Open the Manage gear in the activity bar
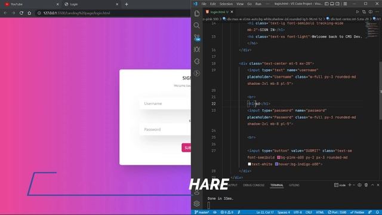382x215 pixels. click(197, 203)
